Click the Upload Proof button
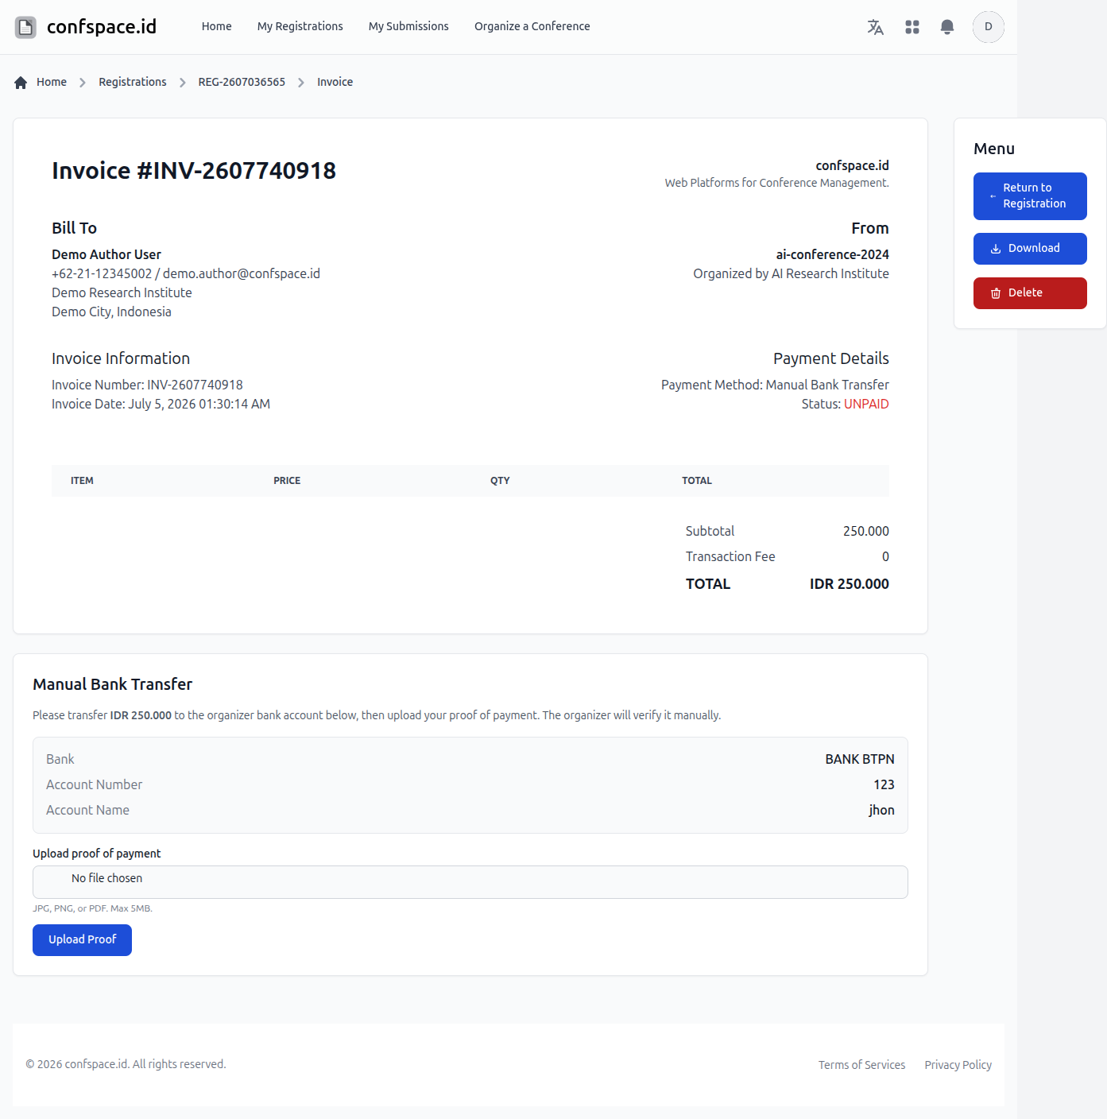This screenshot has width=1107, height=1119. [82, 940]
